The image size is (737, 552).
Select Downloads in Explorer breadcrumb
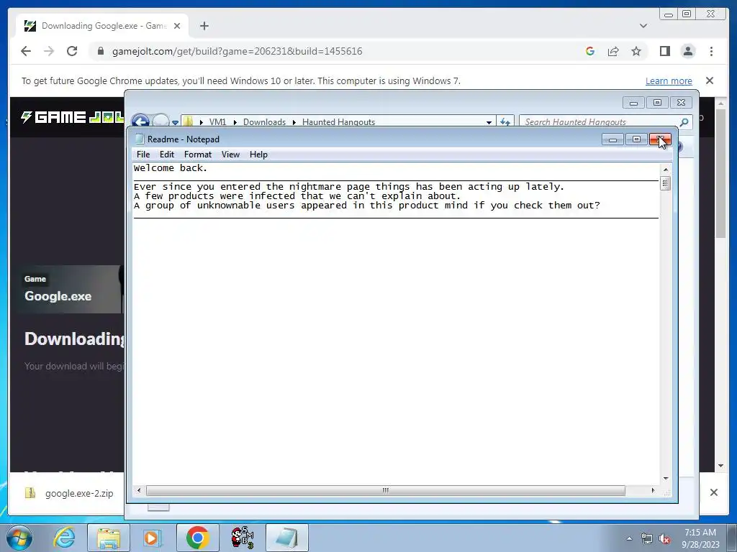pyautogui.click(x=264, y=122)
